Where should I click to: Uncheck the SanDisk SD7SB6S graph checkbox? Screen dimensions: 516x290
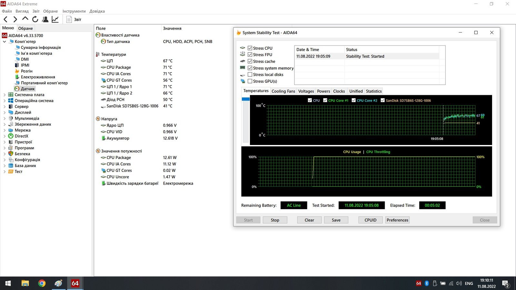(x=382, y=100)
